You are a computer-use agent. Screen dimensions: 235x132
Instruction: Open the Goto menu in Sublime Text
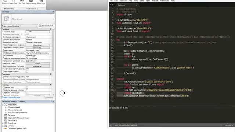(142, 1)
